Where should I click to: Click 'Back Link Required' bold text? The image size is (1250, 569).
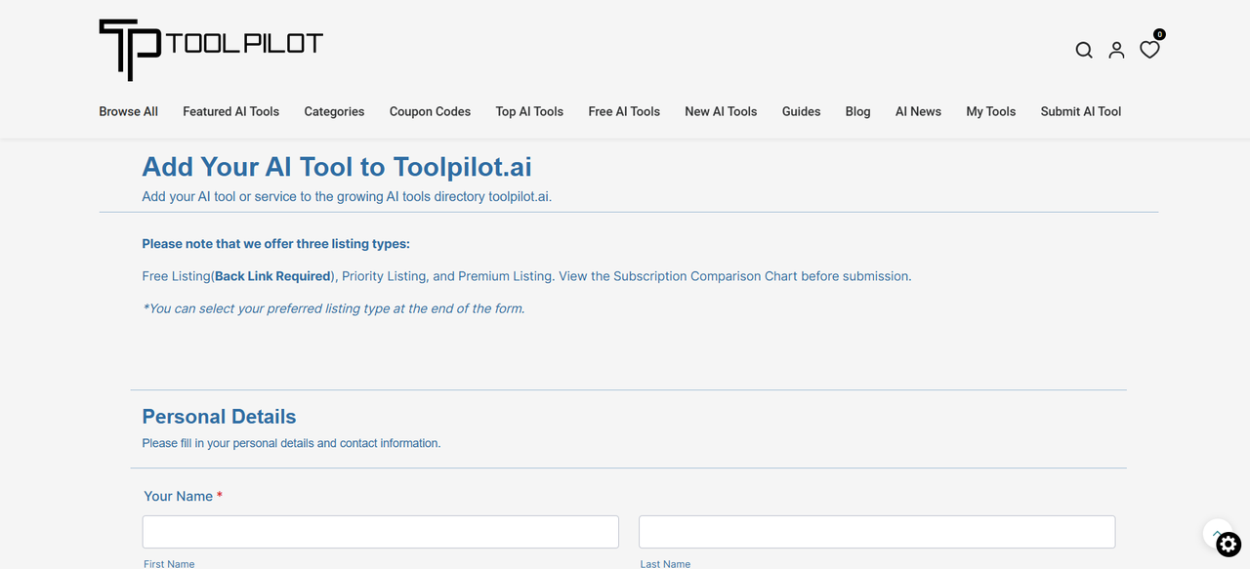(x=272, y=276)
